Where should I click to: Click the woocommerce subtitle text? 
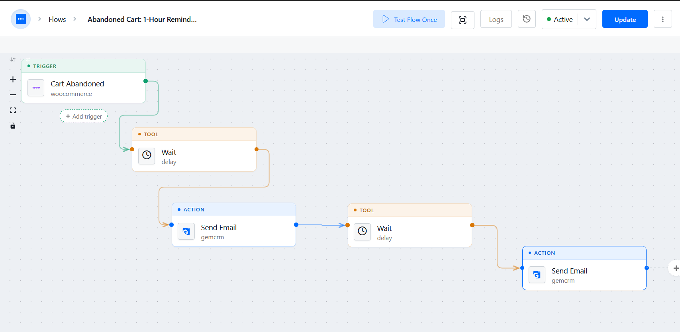coord(71,94)
